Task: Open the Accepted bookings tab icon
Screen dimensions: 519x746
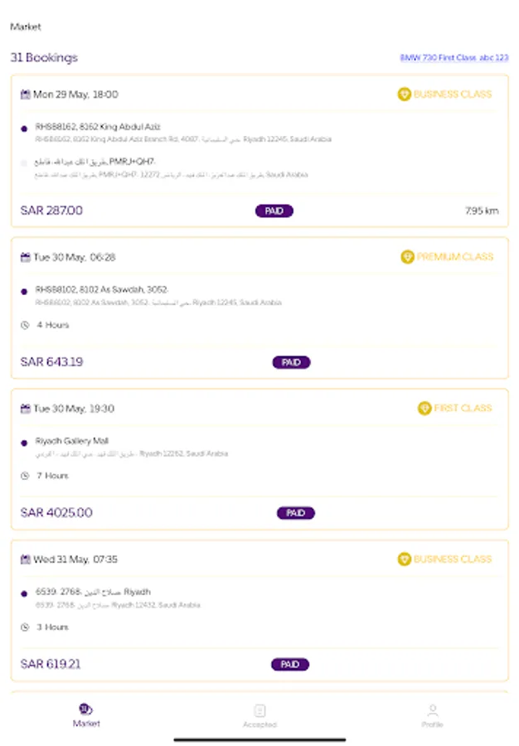Action: click(259, 710)
